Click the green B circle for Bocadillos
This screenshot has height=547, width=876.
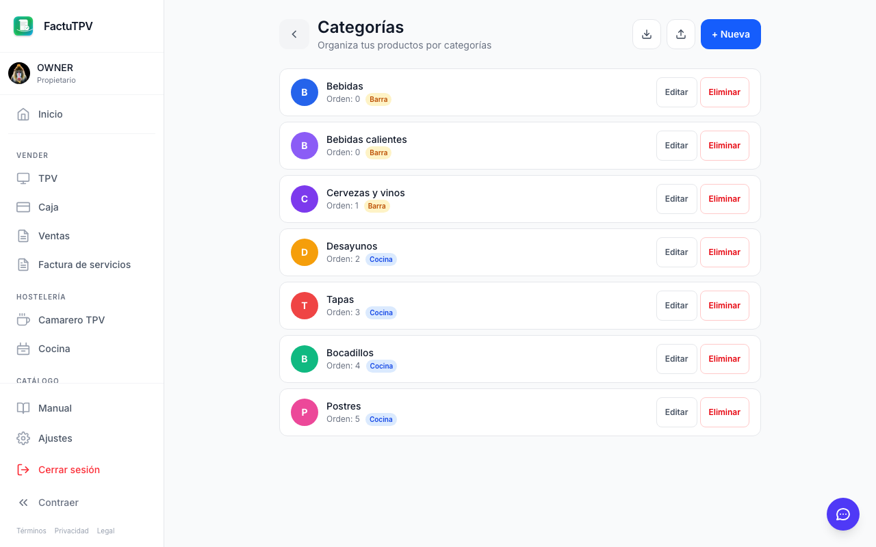(x=305, y=359)
